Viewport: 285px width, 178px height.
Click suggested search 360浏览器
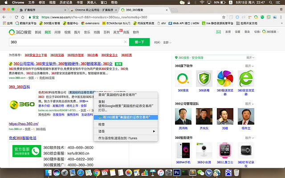[x=57, y=55]
